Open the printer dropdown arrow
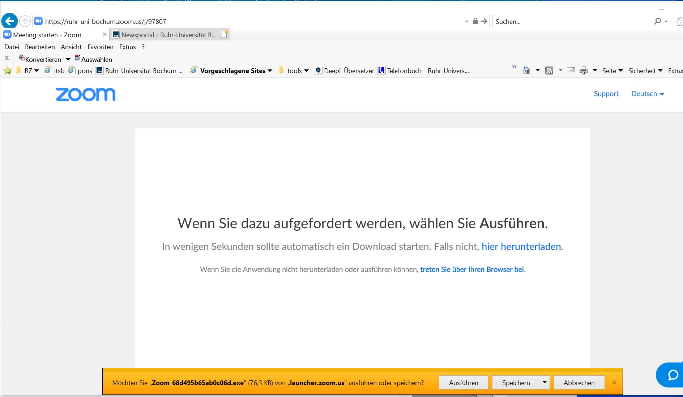The height and width of the screenshot is (397, 683). (x=595, y=70)
